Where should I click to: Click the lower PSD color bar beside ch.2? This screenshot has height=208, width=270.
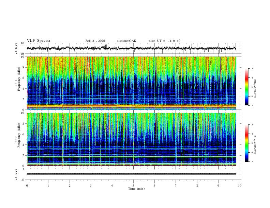(246, 143)
